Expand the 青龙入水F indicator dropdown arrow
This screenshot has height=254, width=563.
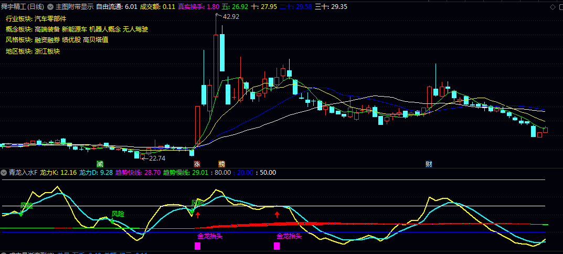click(x=4, y=172)
